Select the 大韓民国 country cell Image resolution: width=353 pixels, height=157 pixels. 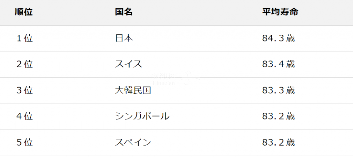(133, 90)
